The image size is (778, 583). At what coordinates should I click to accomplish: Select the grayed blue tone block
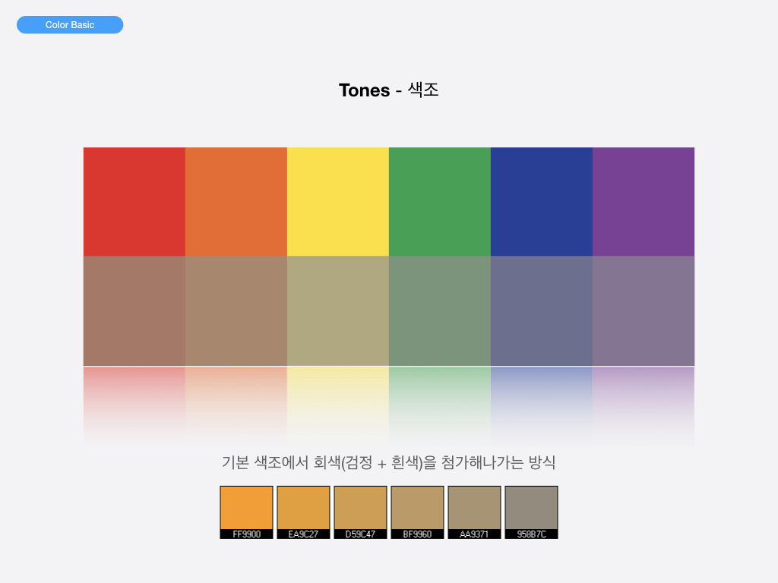541,310
